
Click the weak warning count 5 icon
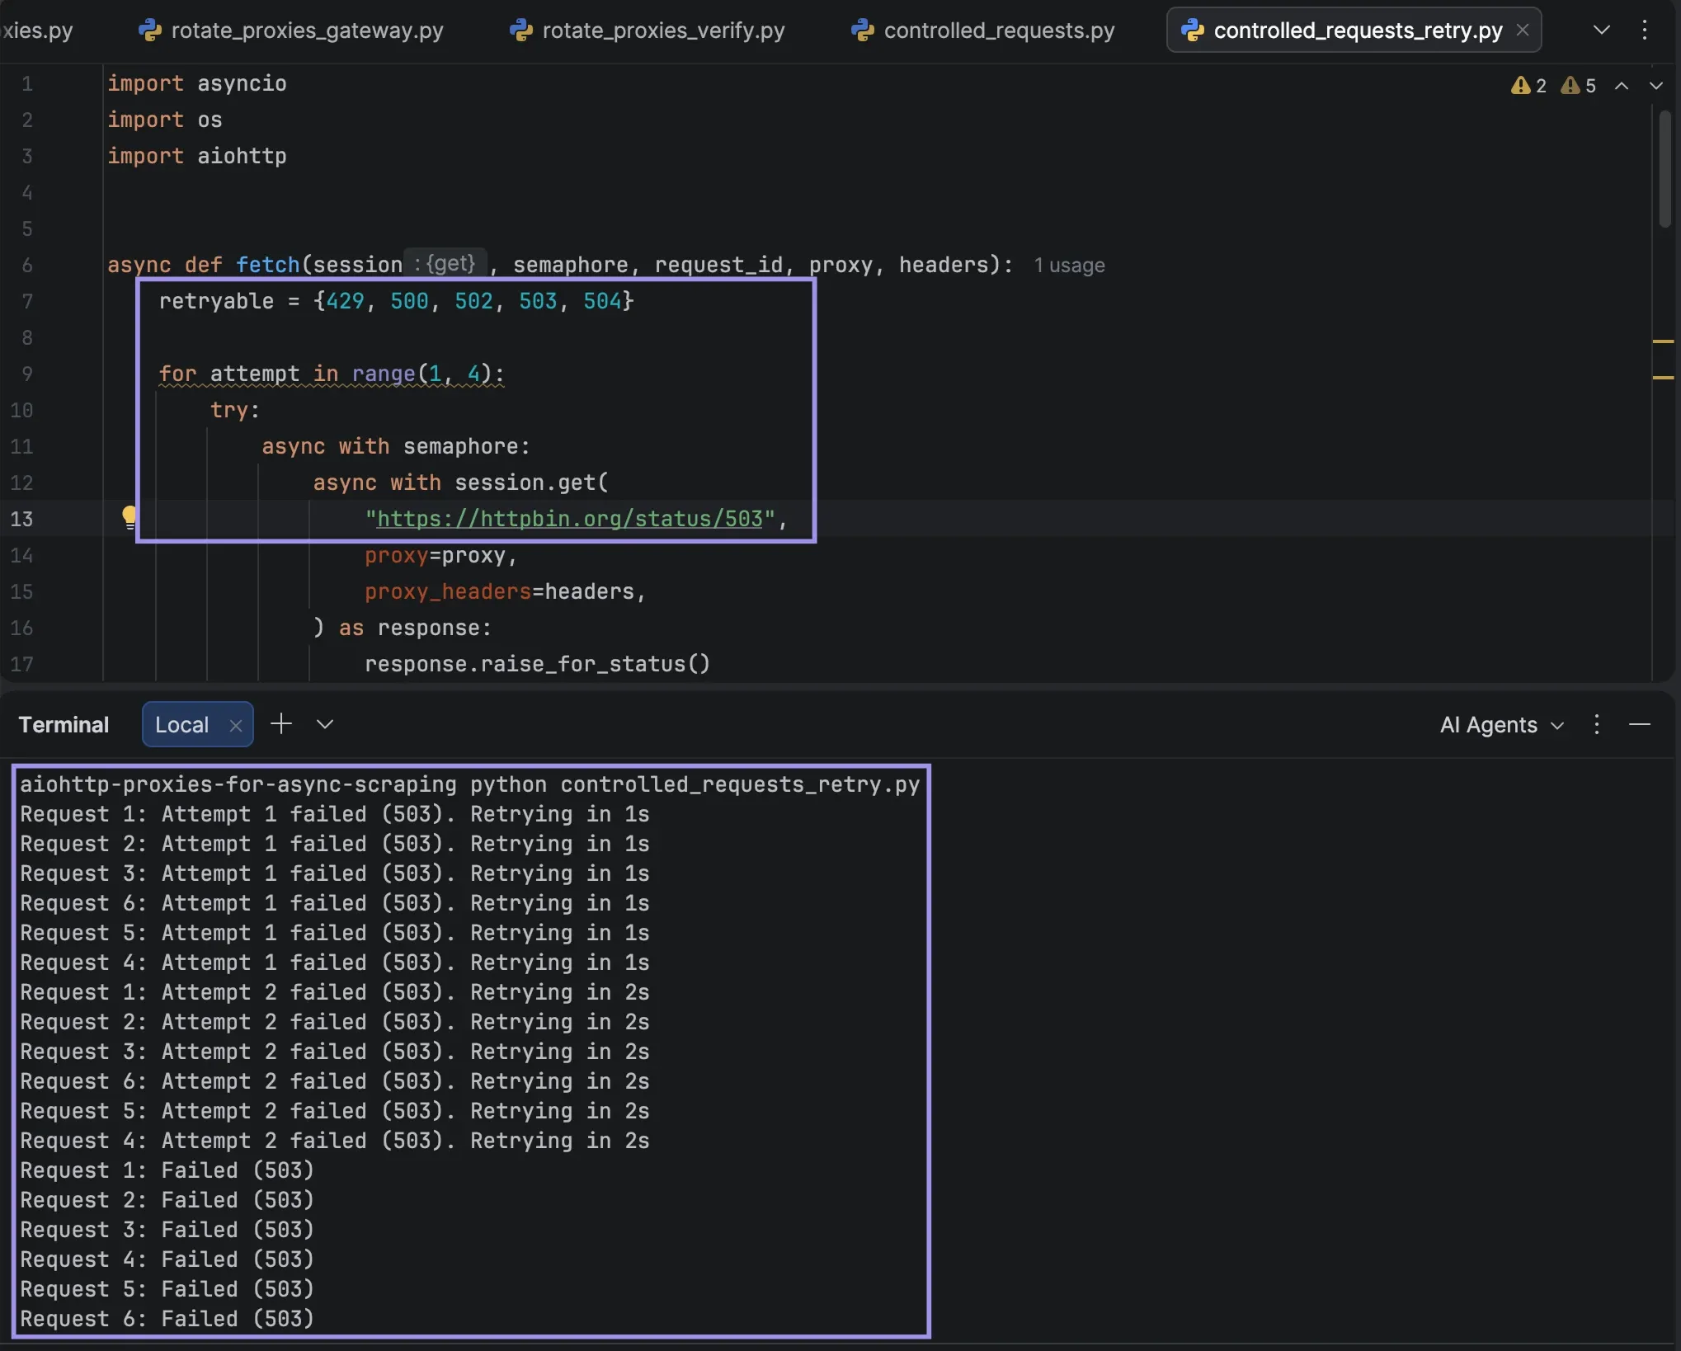pyautogui.click(x=1578, y=85)
